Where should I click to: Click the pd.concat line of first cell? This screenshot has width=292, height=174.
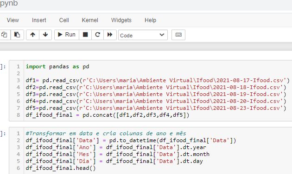[x=108, y=115]
